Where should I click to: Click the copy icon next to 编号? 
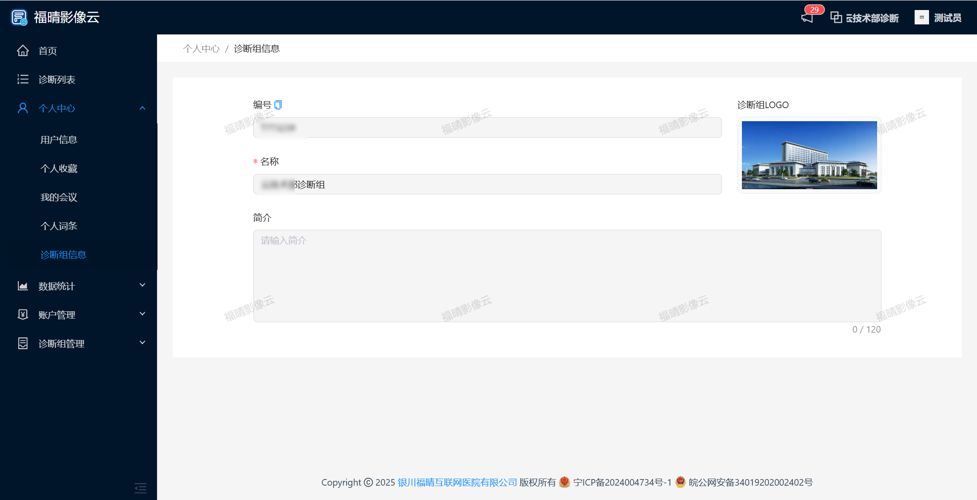pyautogui.click(x=278, y=105)
